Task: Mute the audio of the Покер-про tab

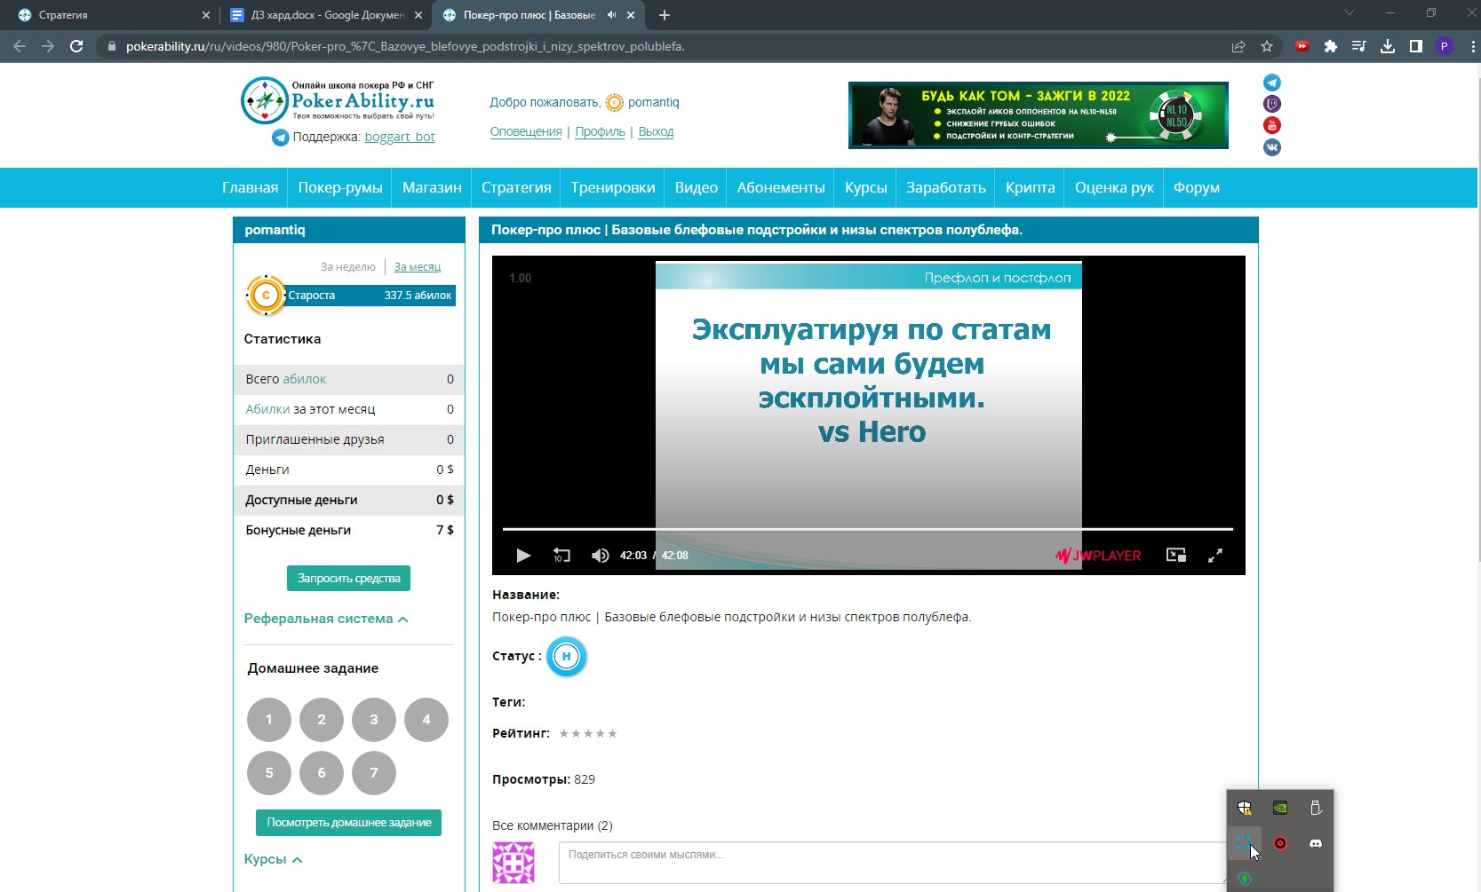Action: click(611, 15)
